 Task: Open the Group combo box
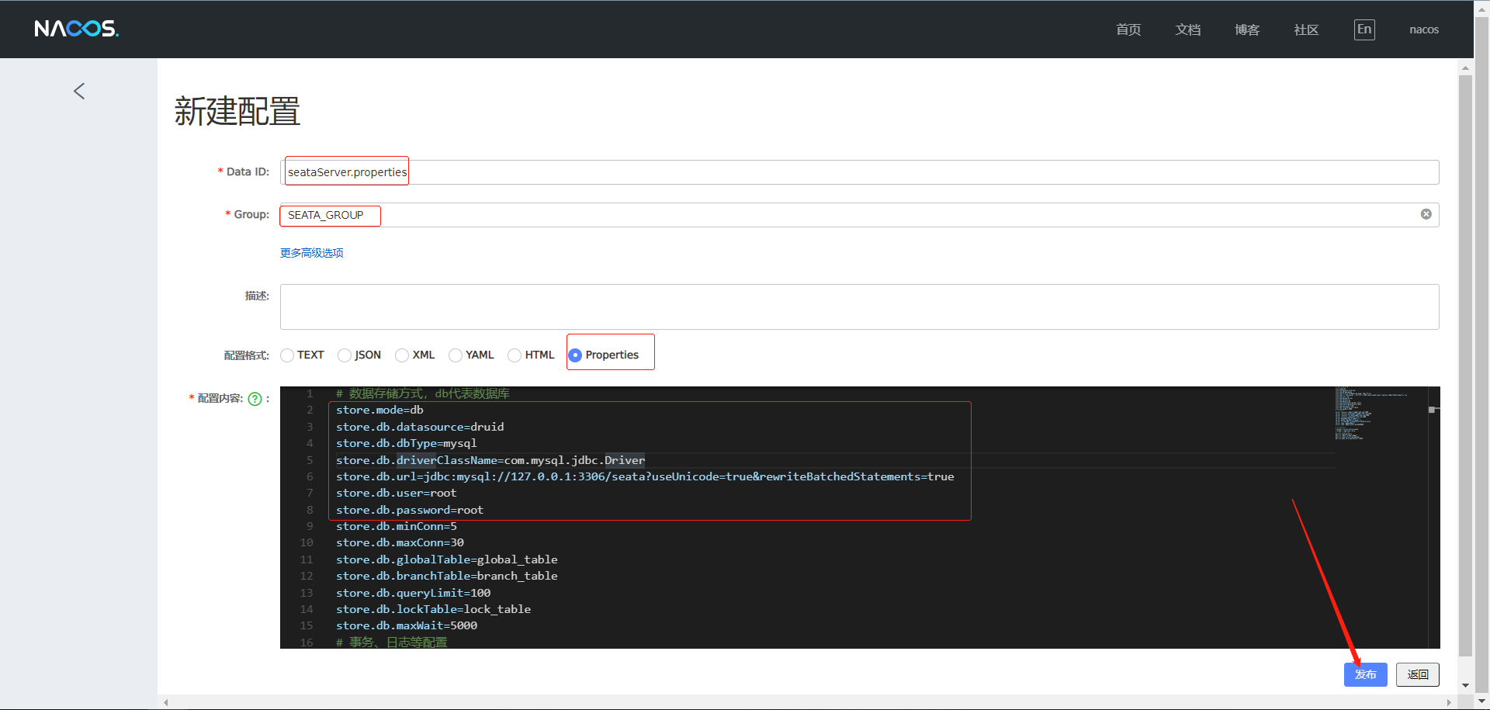click(x=854, y=215)
